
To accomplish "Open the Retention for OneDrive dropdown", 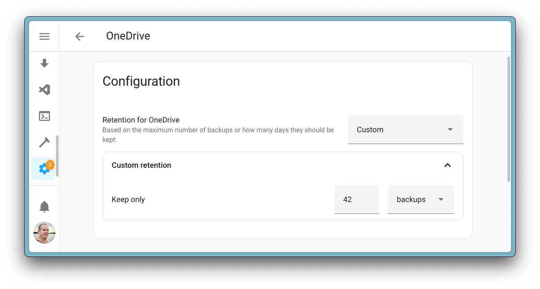I will click(x=405, y=130).
